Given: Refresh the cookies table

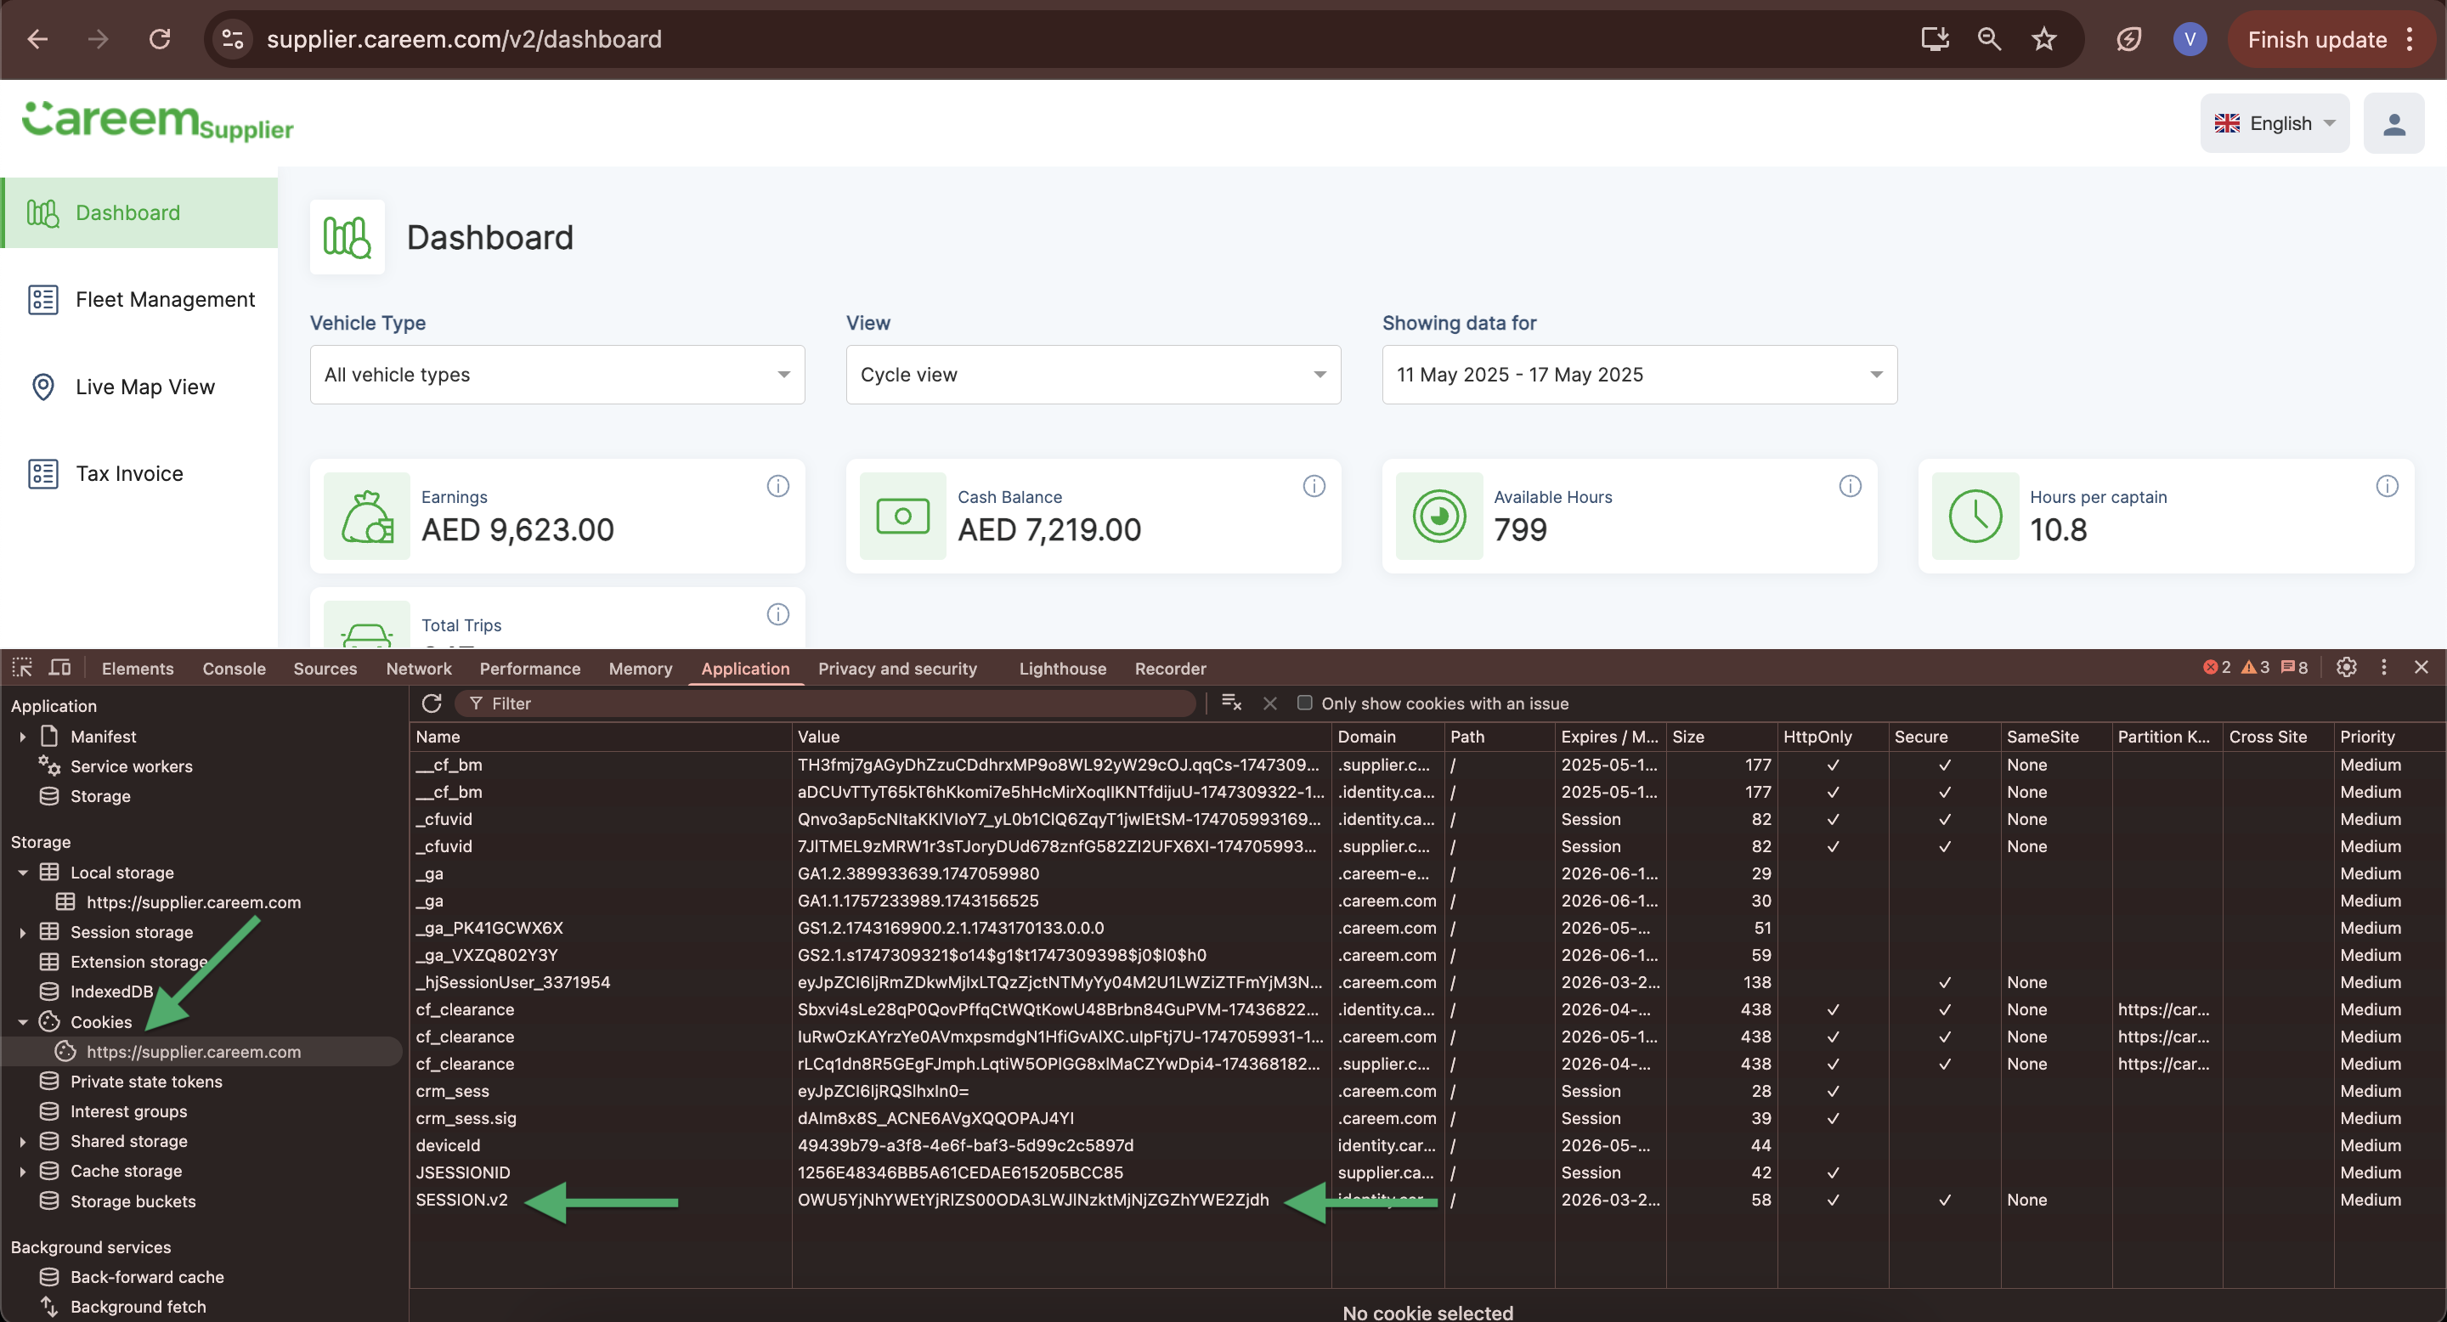Looking at the screenshot, I should click(x=432, y=703).
